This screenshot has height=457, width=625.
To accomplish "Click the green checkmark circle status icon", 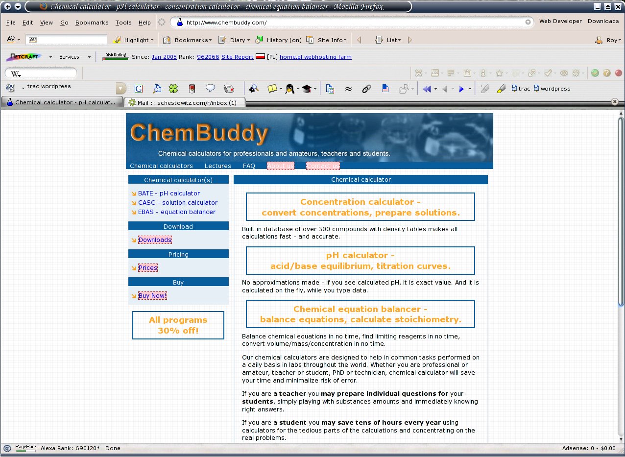I will [595, 73].
